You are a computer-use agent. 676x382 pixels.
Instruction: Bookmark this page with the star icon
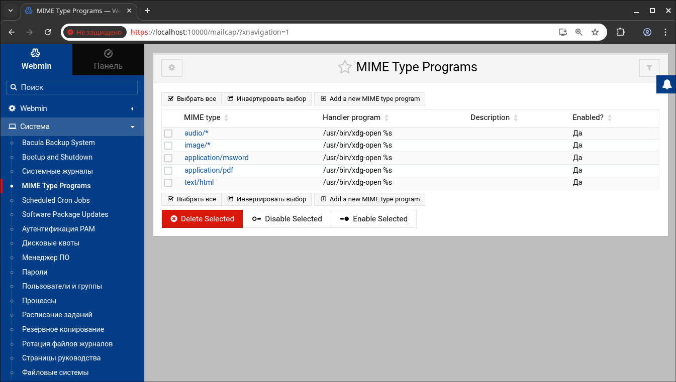595,32
